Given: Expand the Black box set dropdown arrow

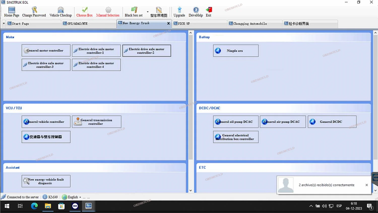Looking at the screenshot, I should point(148,12).
